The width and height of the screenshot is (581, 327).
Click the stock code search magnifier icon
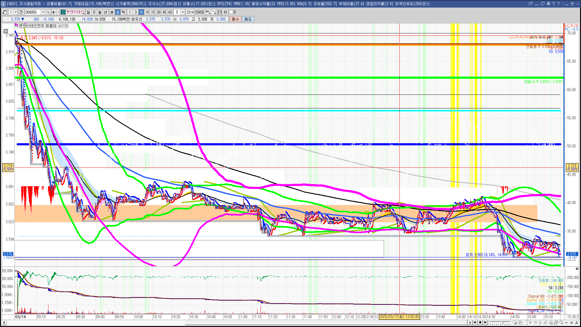point(48,12)
